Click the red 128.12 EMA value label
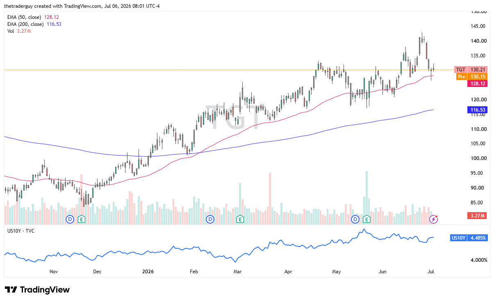 pos(477,83)
